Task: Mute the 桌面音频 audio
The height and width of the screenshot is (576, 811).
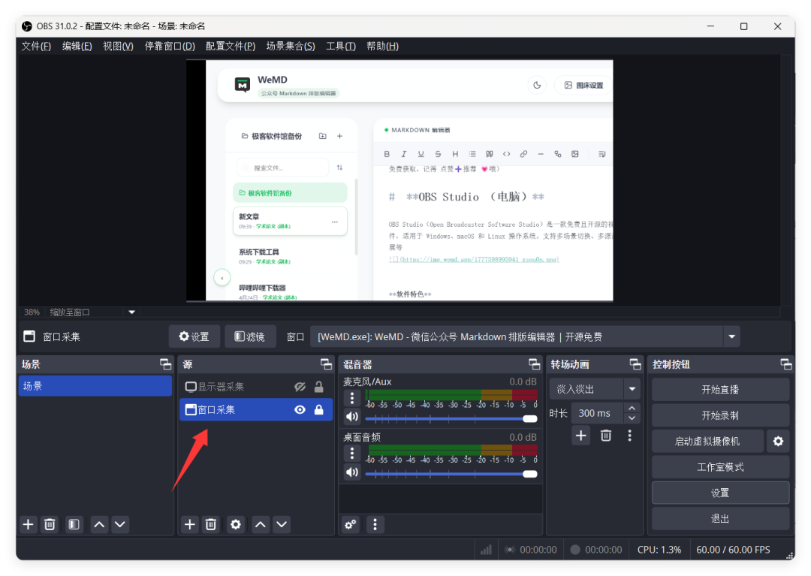Action: (x=352, y=472)
